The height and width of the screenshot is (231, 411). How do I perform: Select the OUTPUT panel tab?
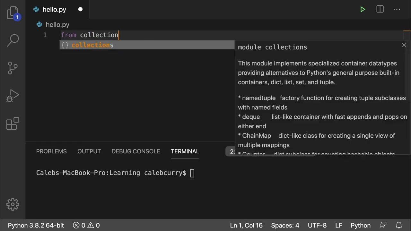[x=89, y=151]
